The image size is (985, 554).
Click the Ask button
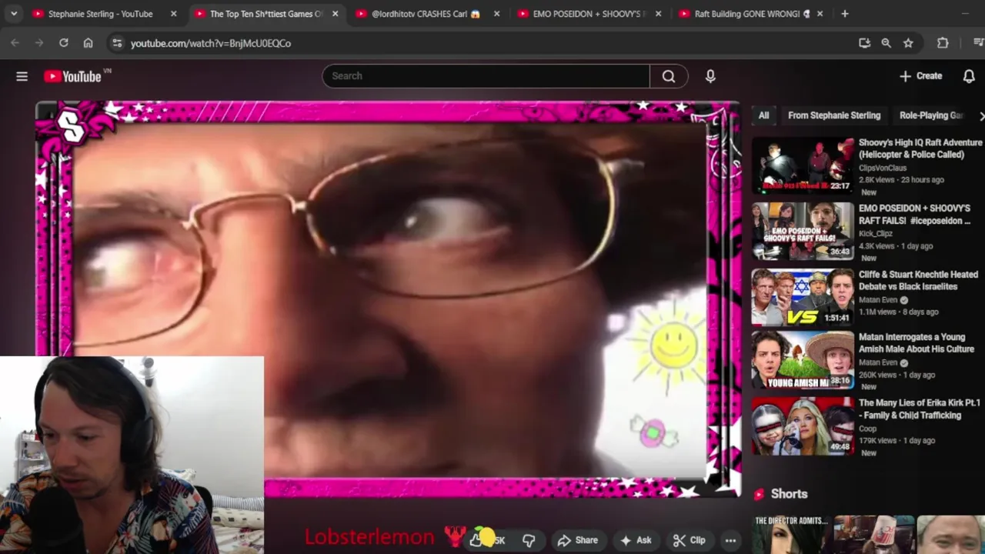[636, 540]
